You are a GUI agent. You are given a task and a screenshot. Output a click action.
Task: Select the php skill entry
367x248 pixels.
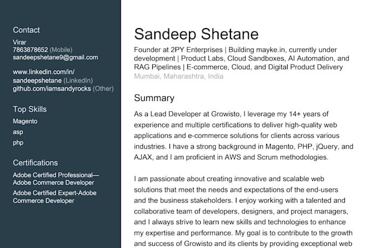(x=18, y=143)
